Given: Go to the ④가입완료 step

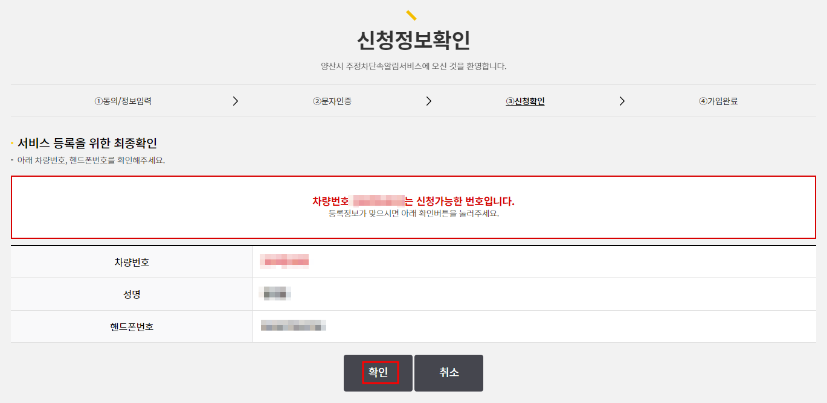Looking at the screenshot, I should click(720, 101).
